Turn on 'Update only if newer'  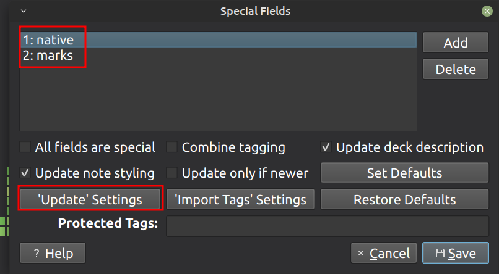click(172, 173)
